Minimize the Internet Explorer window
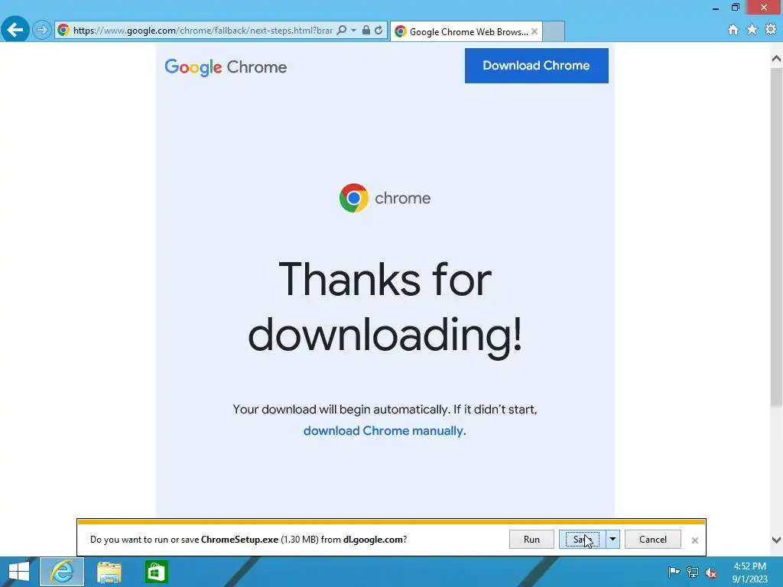Viewport: 783px width, 587px height. 716,8
